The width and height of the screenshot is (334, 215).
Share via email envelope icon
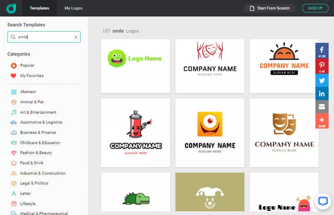tap(322, 107)
